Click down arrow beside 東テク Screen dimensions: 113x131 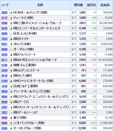point(11,118)
